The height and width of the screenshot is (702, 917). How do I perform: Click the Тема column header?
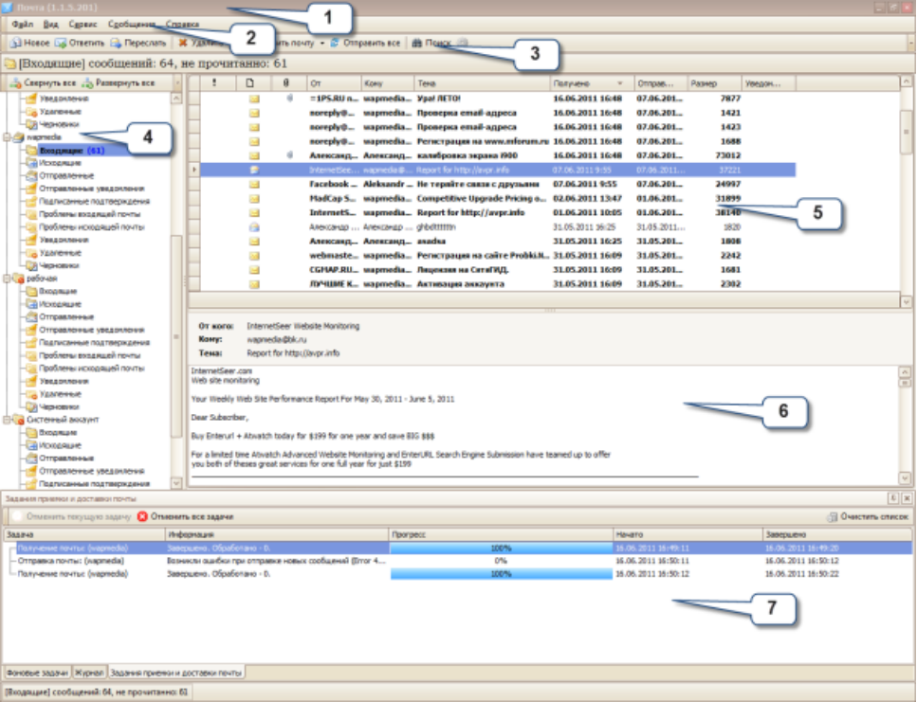[x=482, y=83]
